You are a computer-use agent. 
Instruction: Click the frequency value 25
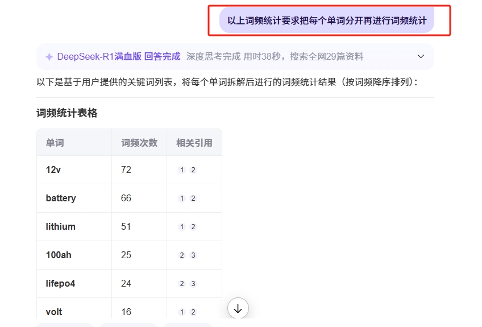[126, 255]
